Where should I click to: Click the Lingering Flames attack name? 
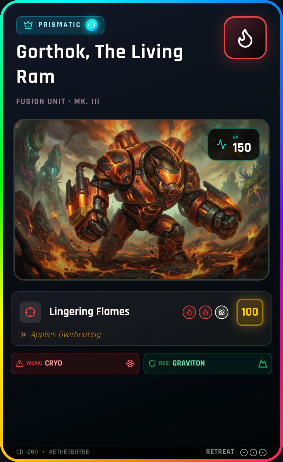(89, 311)
